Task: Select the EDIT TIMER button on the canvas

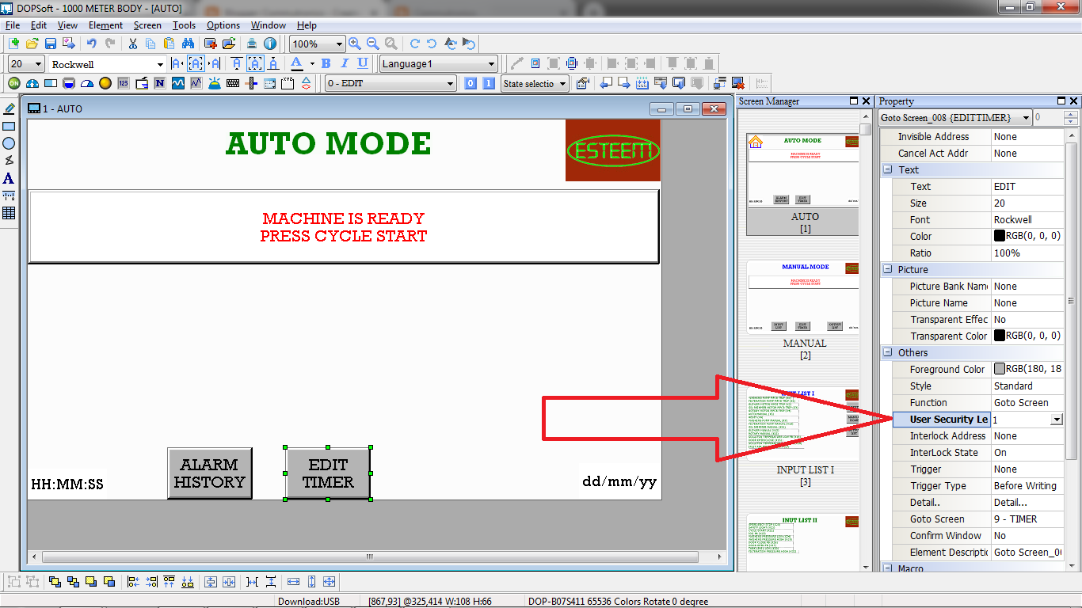Action: coord(327,473)
